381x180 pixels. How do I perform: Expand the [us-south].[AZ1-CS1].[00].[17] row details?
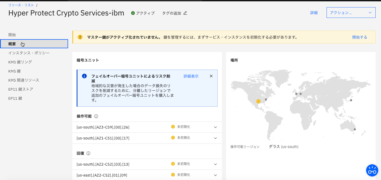pos(215,138)
